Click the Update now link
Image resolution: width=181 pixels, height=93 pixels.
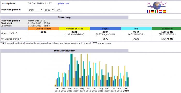(x=63, y=3)
